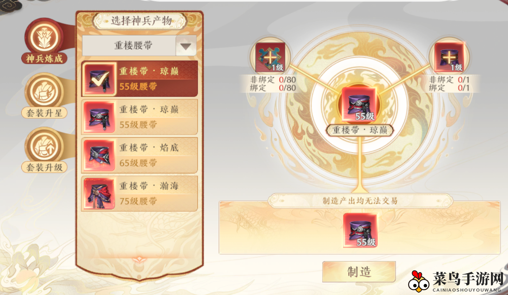
Task: Select the 重楼带·瀚海 75级腰带 entry
Action: coord(140,193)
